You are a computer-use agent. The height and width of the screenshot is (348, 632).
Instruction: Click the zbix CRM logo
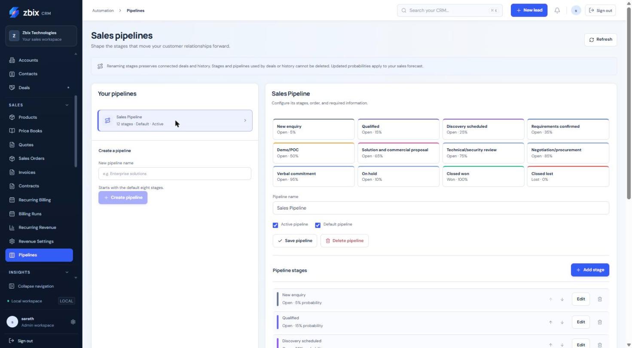click(x=30, y=12)
